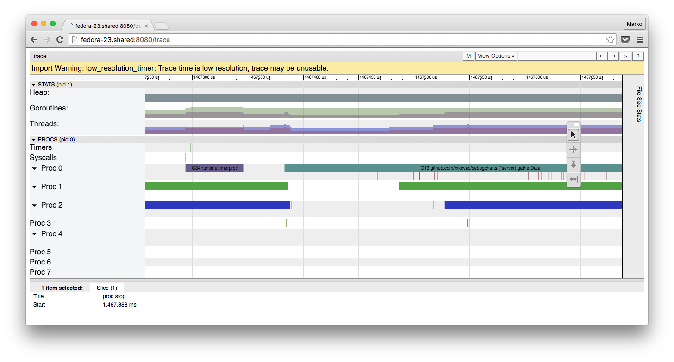Select the first green Proc 1 slice

[217, 186]
